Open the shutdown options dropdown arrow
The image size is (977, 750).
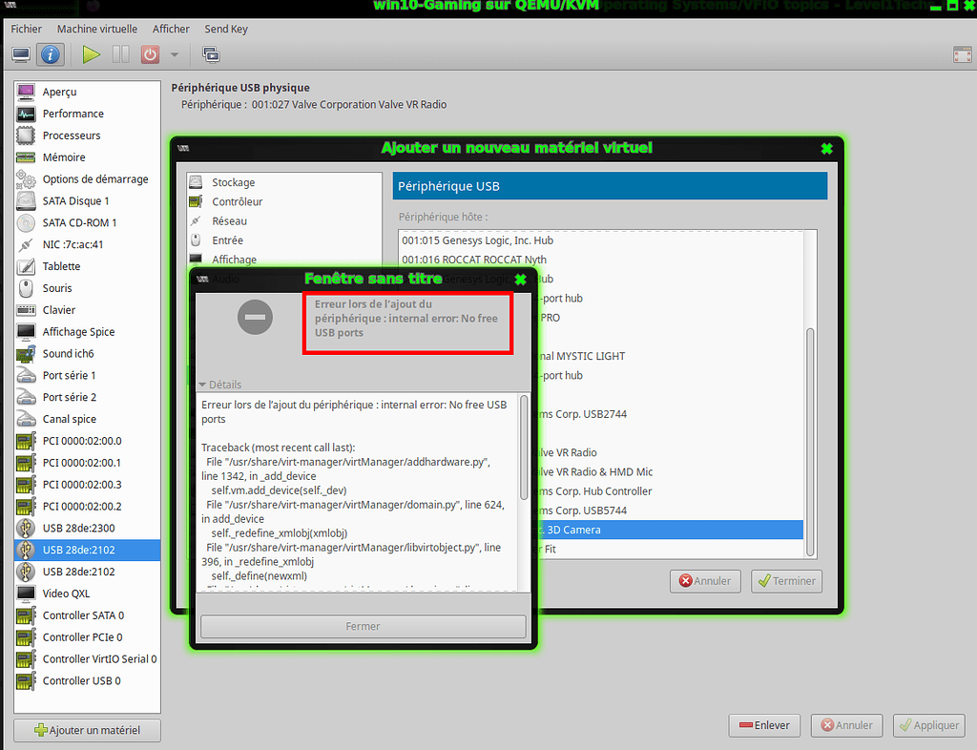[174, 54]
